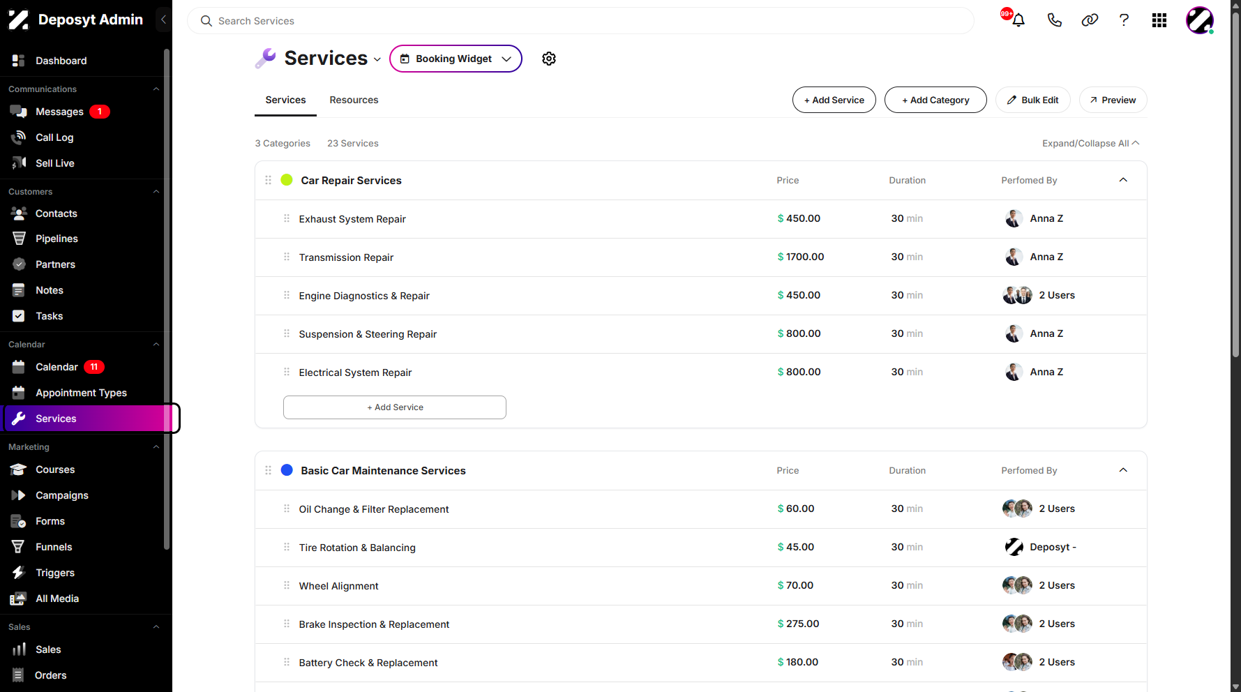Collapse the Car Repair Services category

[1123, 180]
